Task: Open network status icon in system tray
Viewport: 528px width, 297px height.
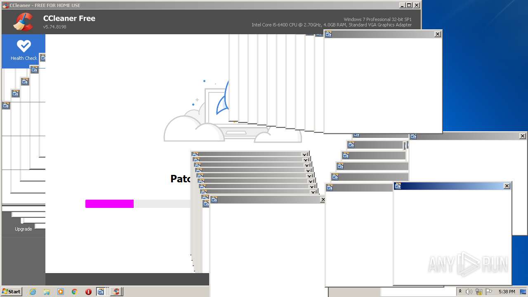Action: (479, 292)
